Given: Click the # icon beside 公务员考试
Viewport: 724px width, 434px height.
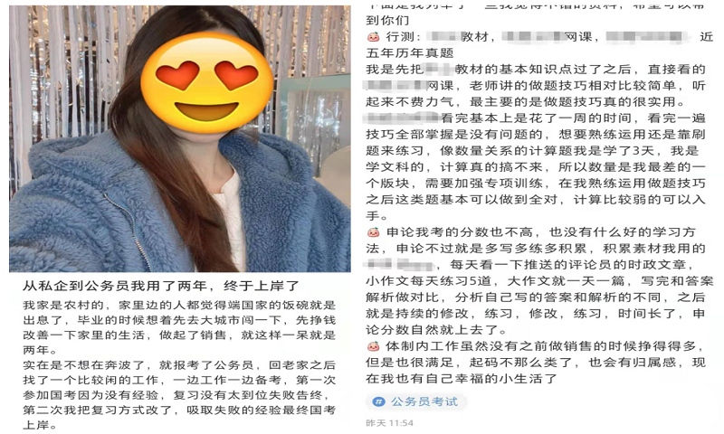Looking at the screenshot, I should 378,401.
